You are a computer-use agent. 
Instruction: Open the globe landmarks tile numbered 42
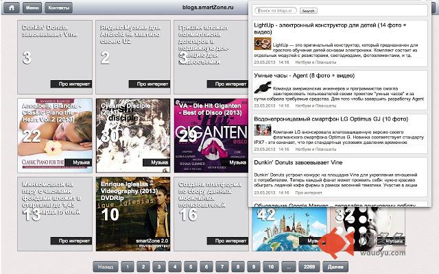289,229
